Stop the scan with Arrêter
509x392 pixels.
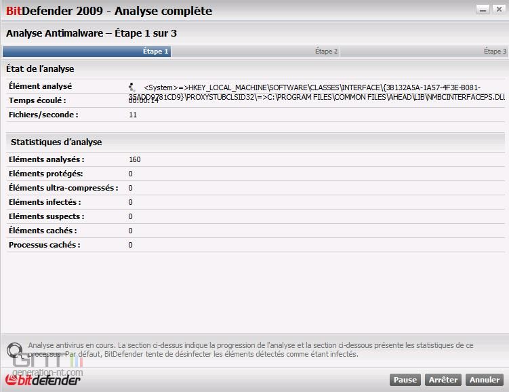[443, 380]
